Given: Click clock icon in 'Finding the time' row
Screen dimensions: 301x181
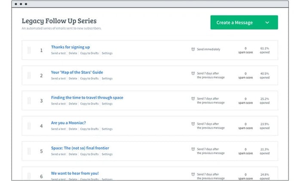Looking at the screenshot, I should pos(193,99).
